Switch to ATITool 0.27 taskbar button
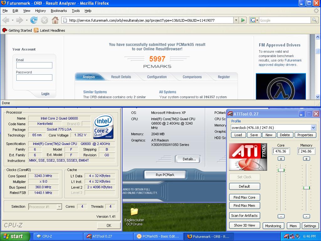This screenshot has height=241, width=321. [108, 236]
